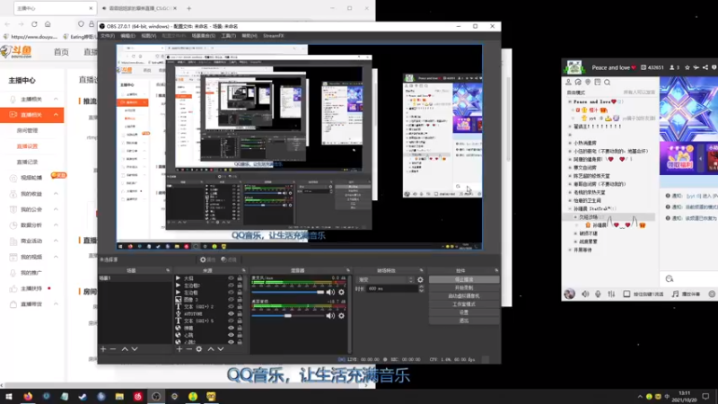Click 开始录制 button in OBS
718x404 pixels.
tap(464, 287)
